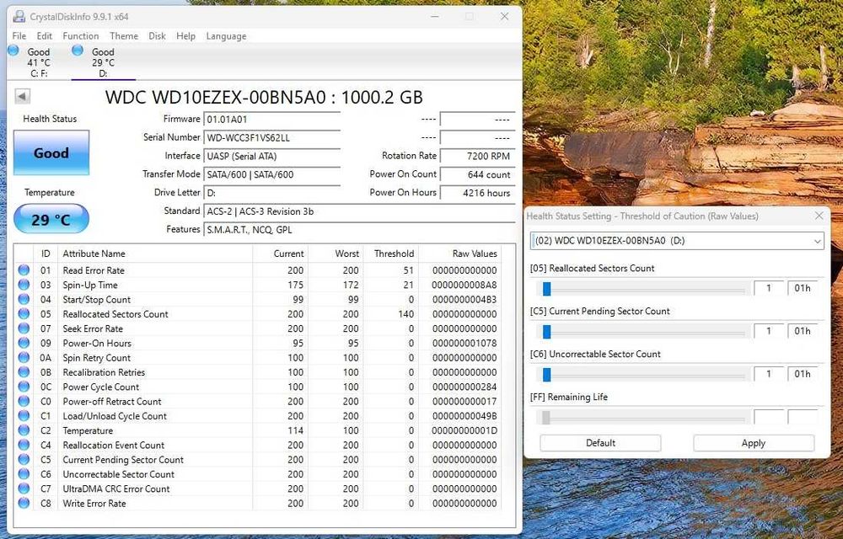
Task: Click Uncorrectable Sector 01h hex field
Action: (x=803, y=374)
